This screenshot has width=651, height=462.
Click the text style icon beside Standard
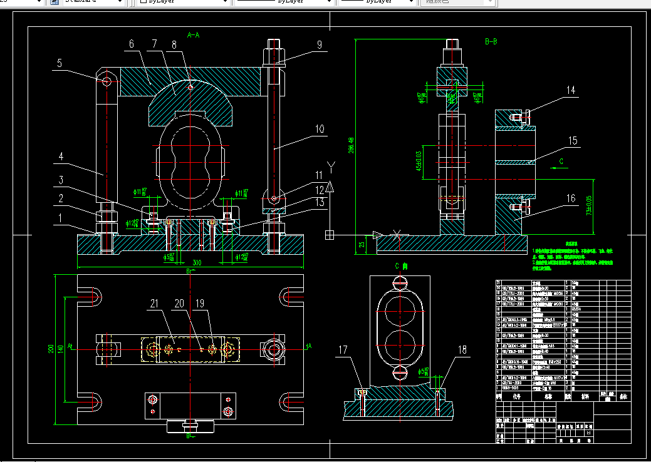tap(55, 2)
